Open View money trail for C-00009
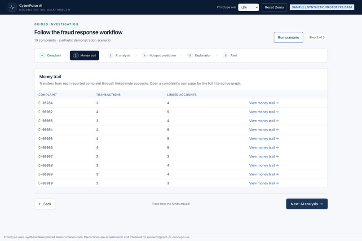Screen dimensions: 362x241 [264, 174]
